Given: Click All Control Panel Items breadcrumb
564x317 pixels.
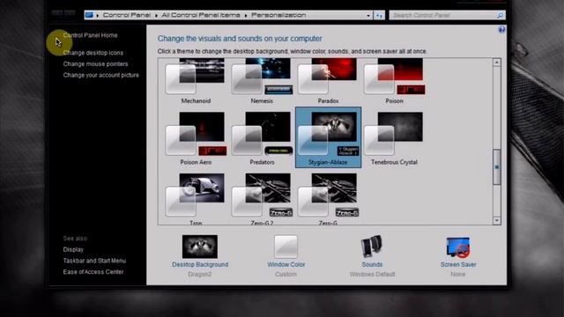Looking at the screenshot, I should 201,15.
